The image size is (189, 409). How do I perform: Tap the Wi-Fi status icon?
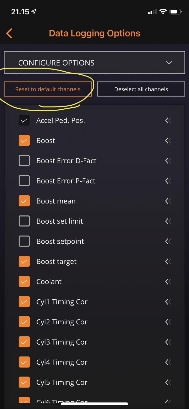click(x=163, y=12)
